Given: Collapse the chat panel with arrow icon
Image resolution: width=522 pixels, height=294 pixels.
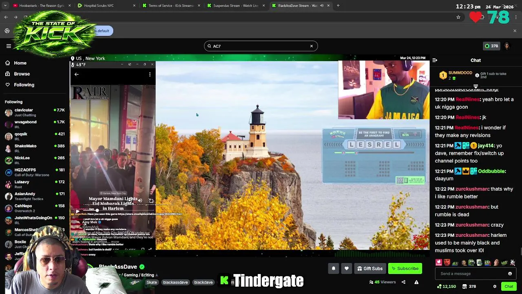Looking at the screenshot, I should click(x=435, y=60).
